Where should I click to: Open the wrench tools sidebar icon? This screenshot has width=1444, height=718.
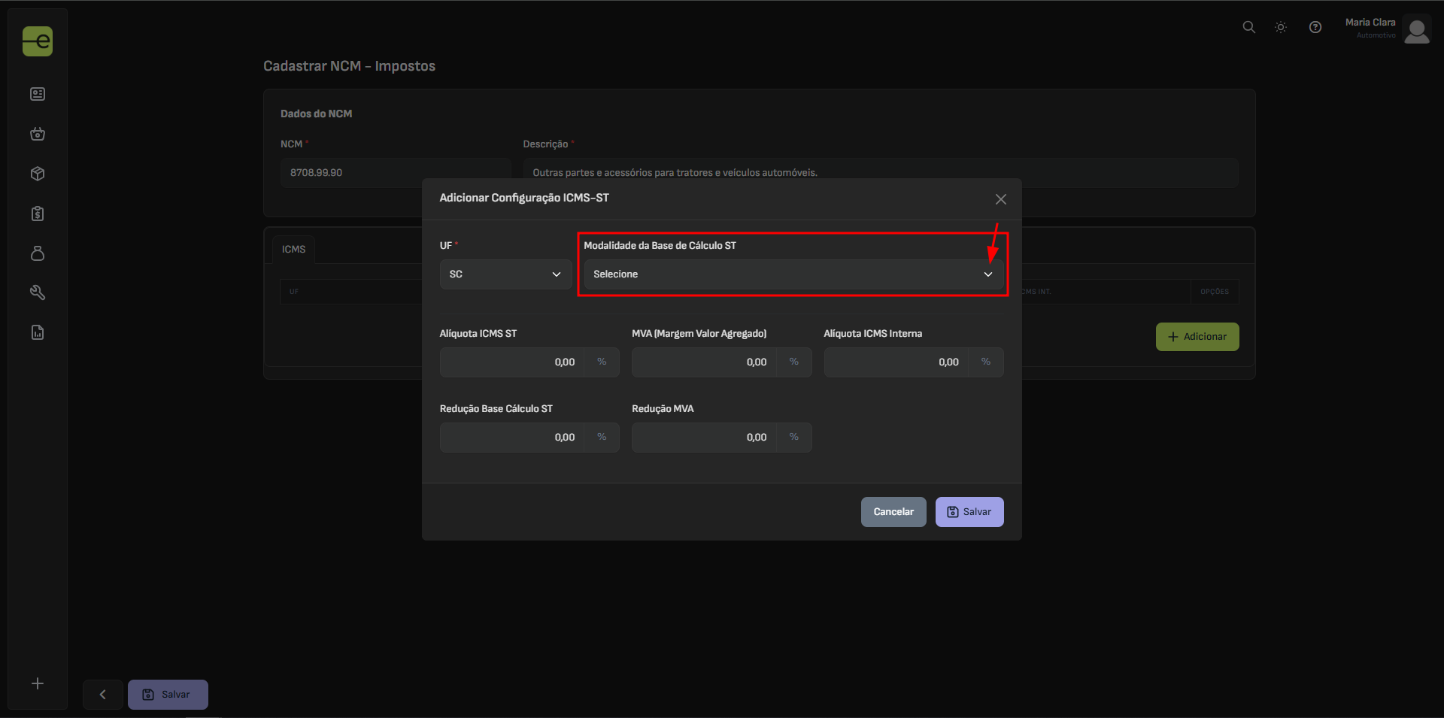coord(38,292)
